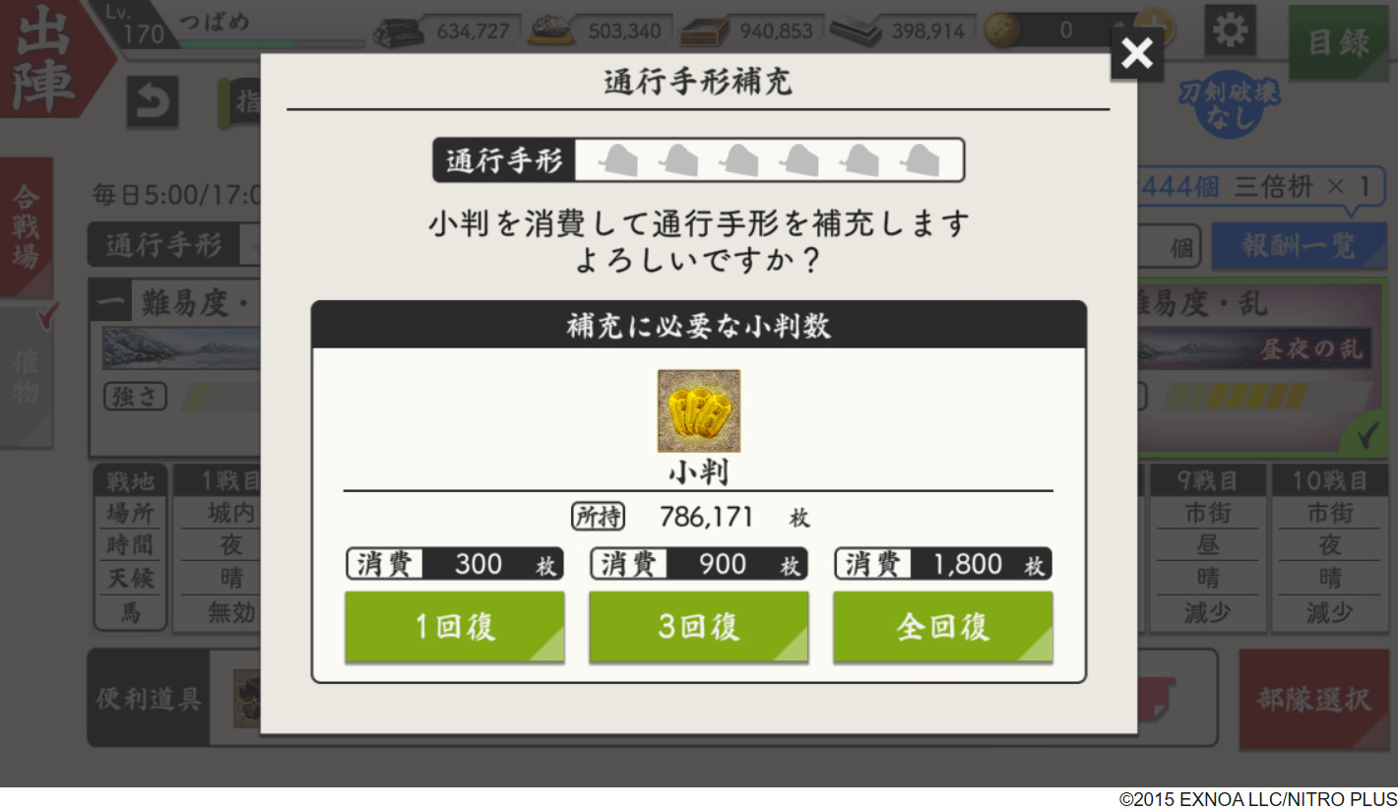The height and width of the screenshot is (810, 1398).
Task: Click the charcoal resource icon
Action: 399,31
